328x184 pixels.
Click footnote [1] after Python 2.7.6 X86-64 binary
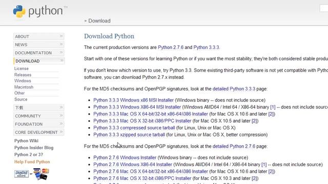coord(264,165)
